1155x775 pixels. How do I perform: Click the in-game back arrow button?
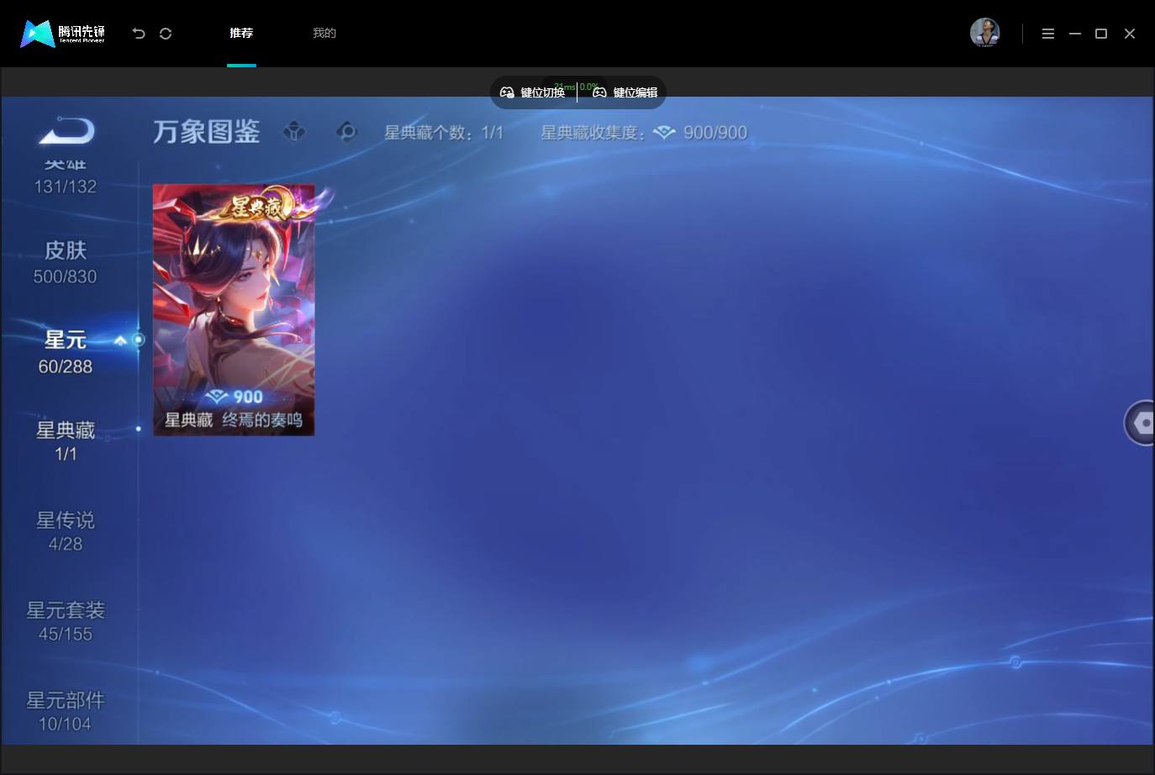(x=66, y=130)
